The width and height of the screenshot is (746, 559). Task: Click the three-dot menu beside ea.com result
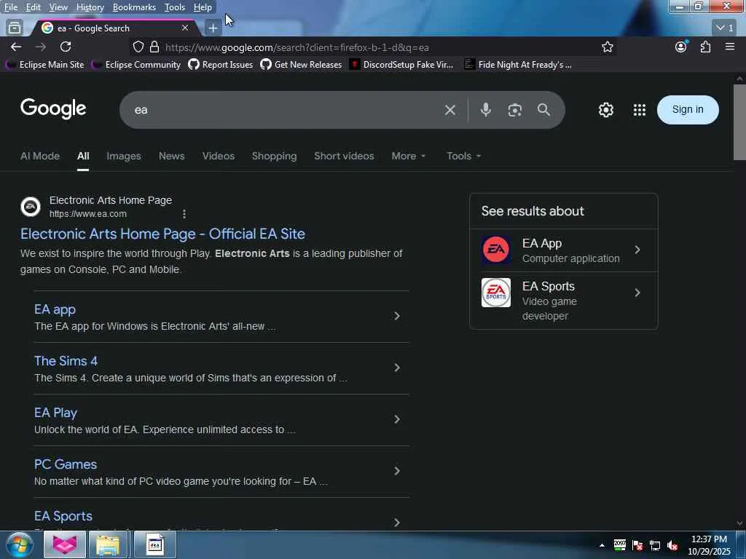(x=184, y=214)
